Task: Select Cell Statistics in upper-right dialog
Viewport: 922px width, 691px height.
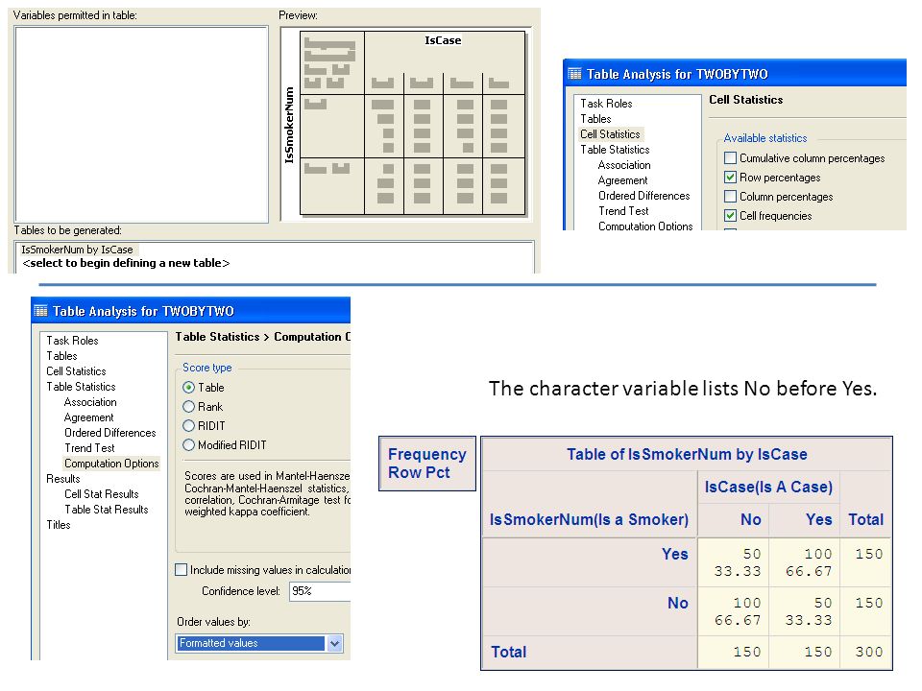Action: click(x=611, y=134)
